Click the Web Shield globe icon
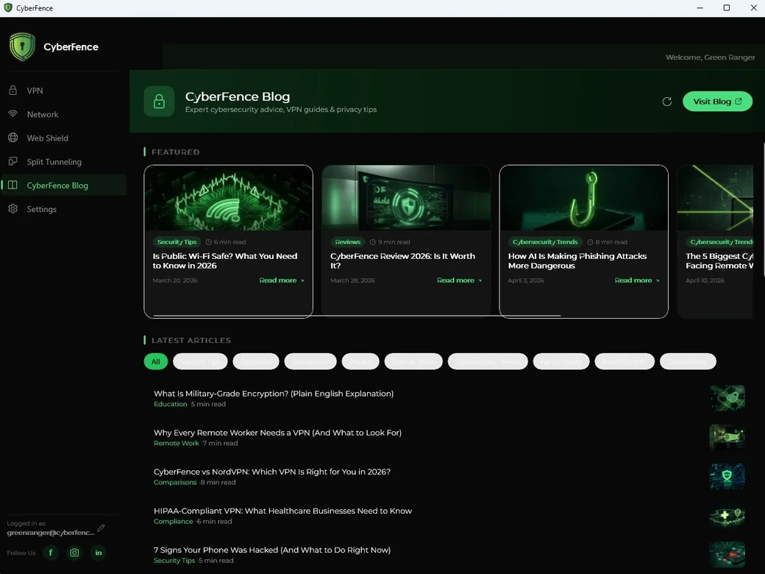765x574 pixels. [13, 138]
